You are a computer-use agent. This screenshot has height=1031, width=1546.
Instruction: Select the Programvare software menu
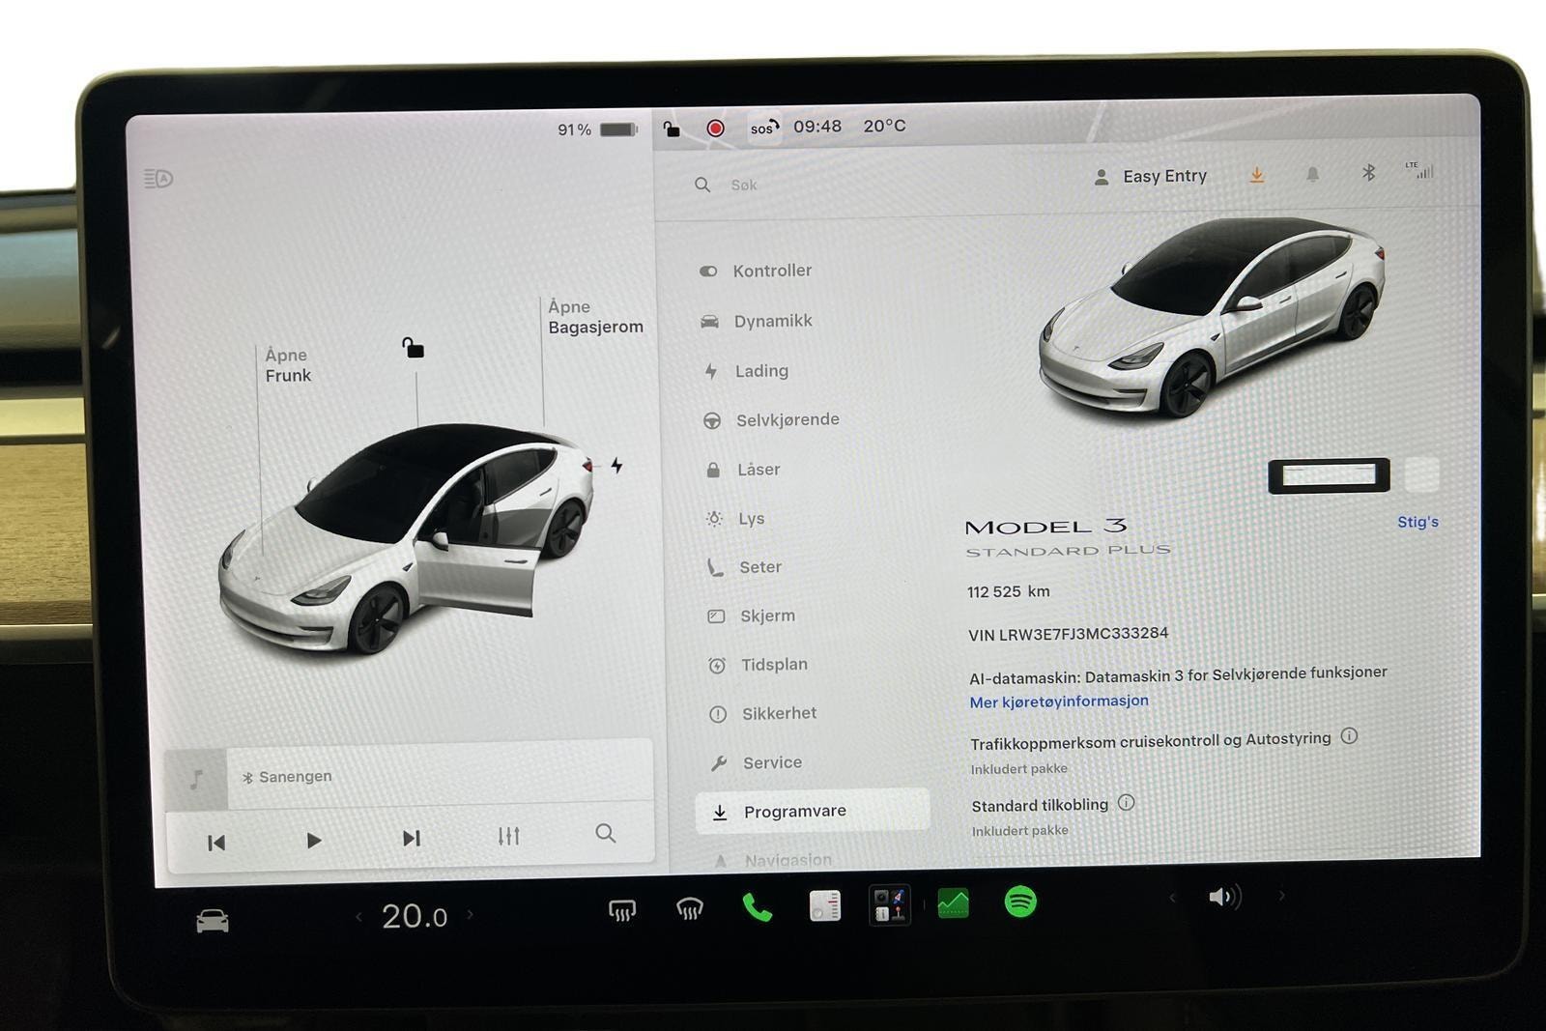pyautogui.click(x=812, y=812)
